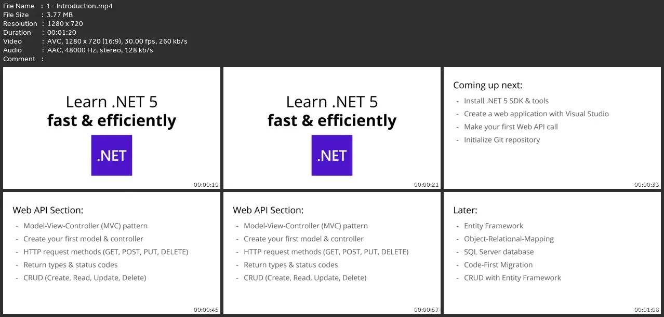Click 'HTTP request methods' line in 00:00:57 frame
Viewport: 664px width, 317px height.
point(326,252)
